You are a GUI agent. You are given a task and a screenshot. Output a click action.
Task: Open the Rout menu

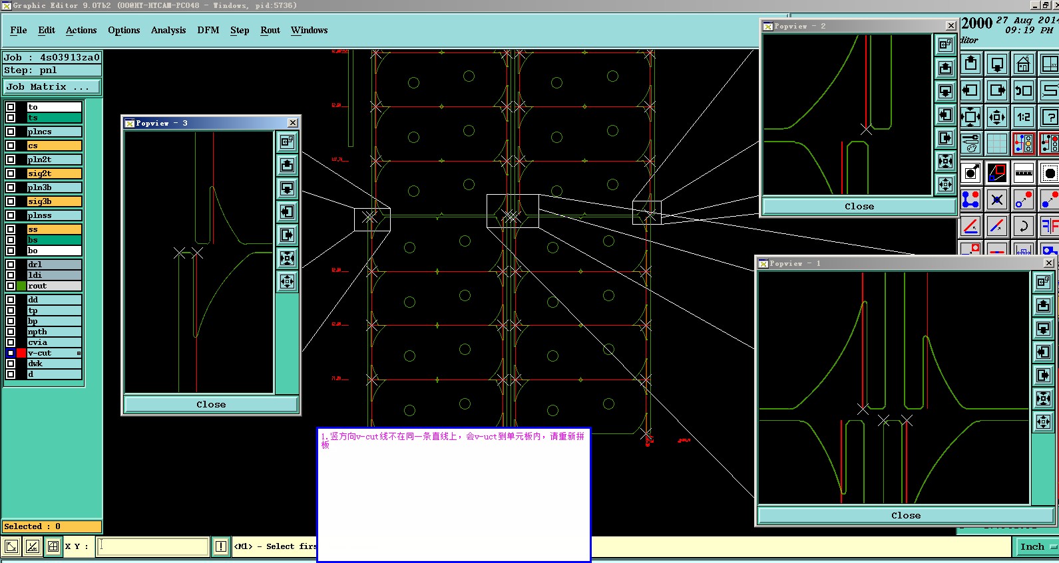pyautogui.click(x=270, y=30)
